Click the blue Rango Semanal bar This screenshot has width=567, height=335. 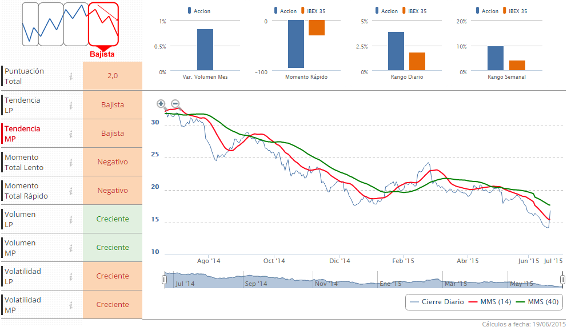pyautogui.click(x=496, y=58)
